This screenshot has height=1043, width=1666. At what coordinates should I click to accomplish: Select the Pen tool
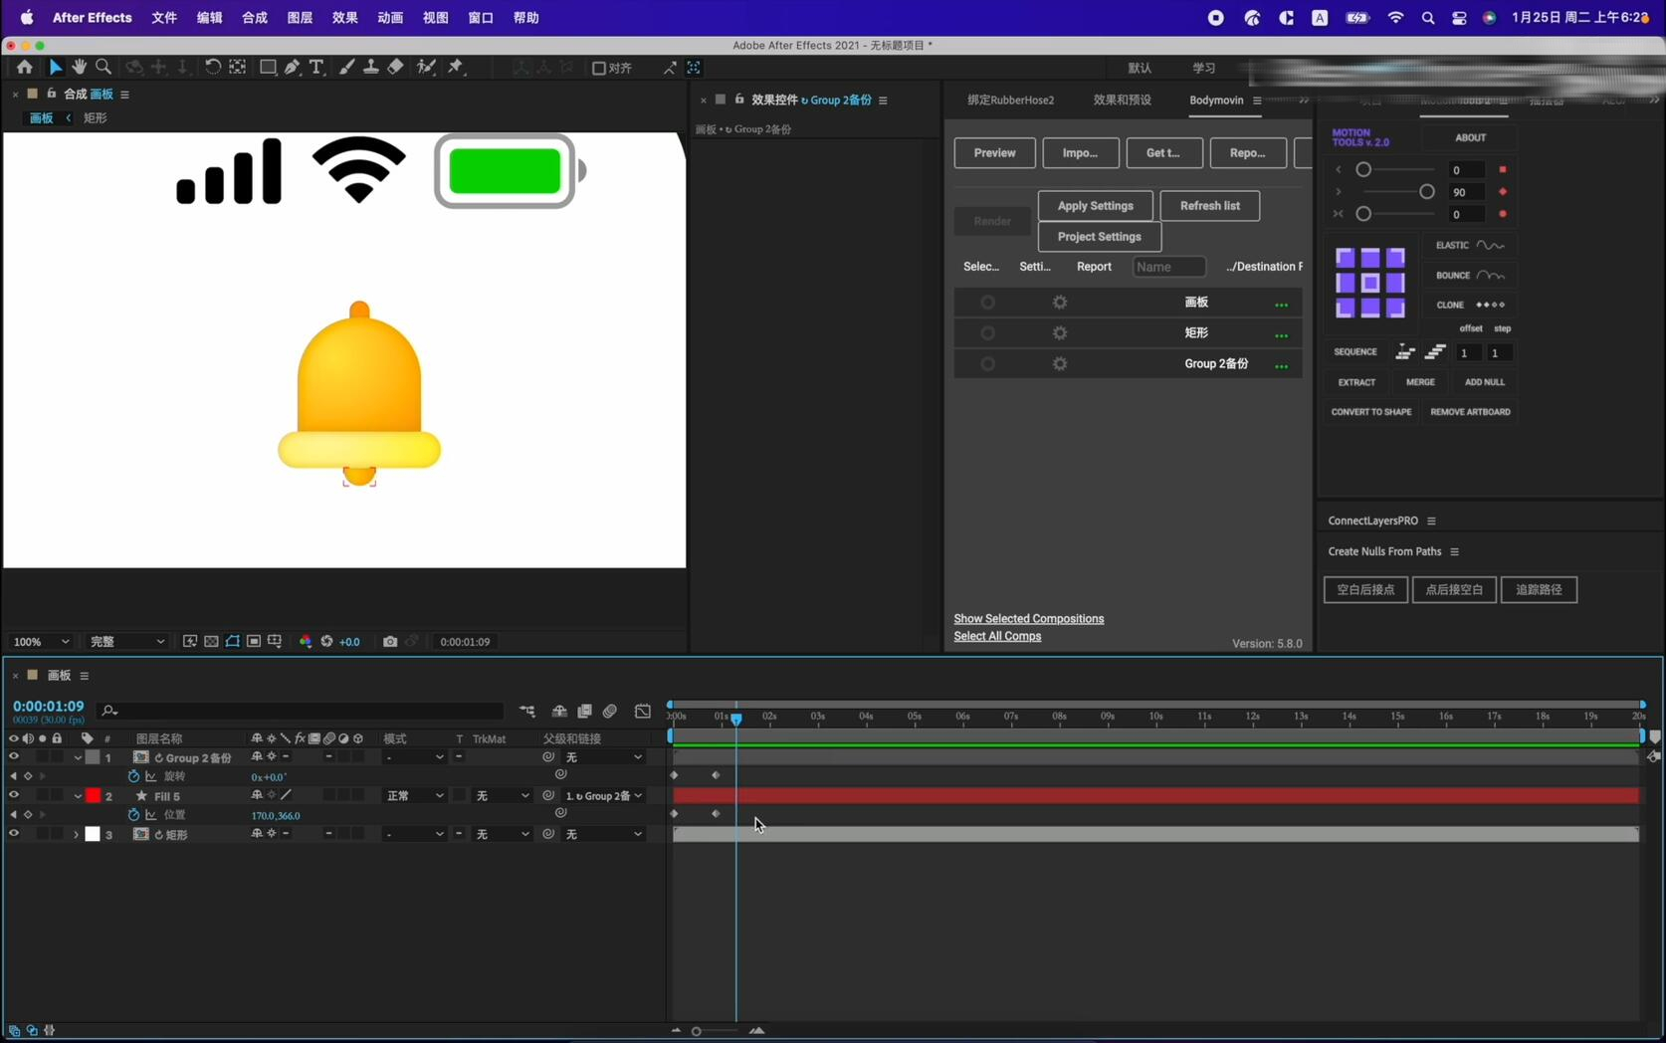(293, 67)
